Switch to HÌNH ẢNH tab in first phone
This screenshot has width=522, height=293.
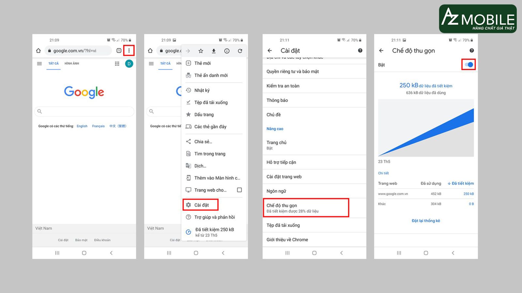tap(72, 64)
